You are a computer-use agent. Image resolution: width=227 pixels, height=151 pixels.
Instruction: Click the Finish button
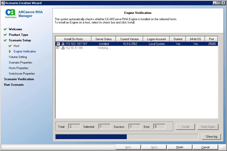[x=180, y=147]
